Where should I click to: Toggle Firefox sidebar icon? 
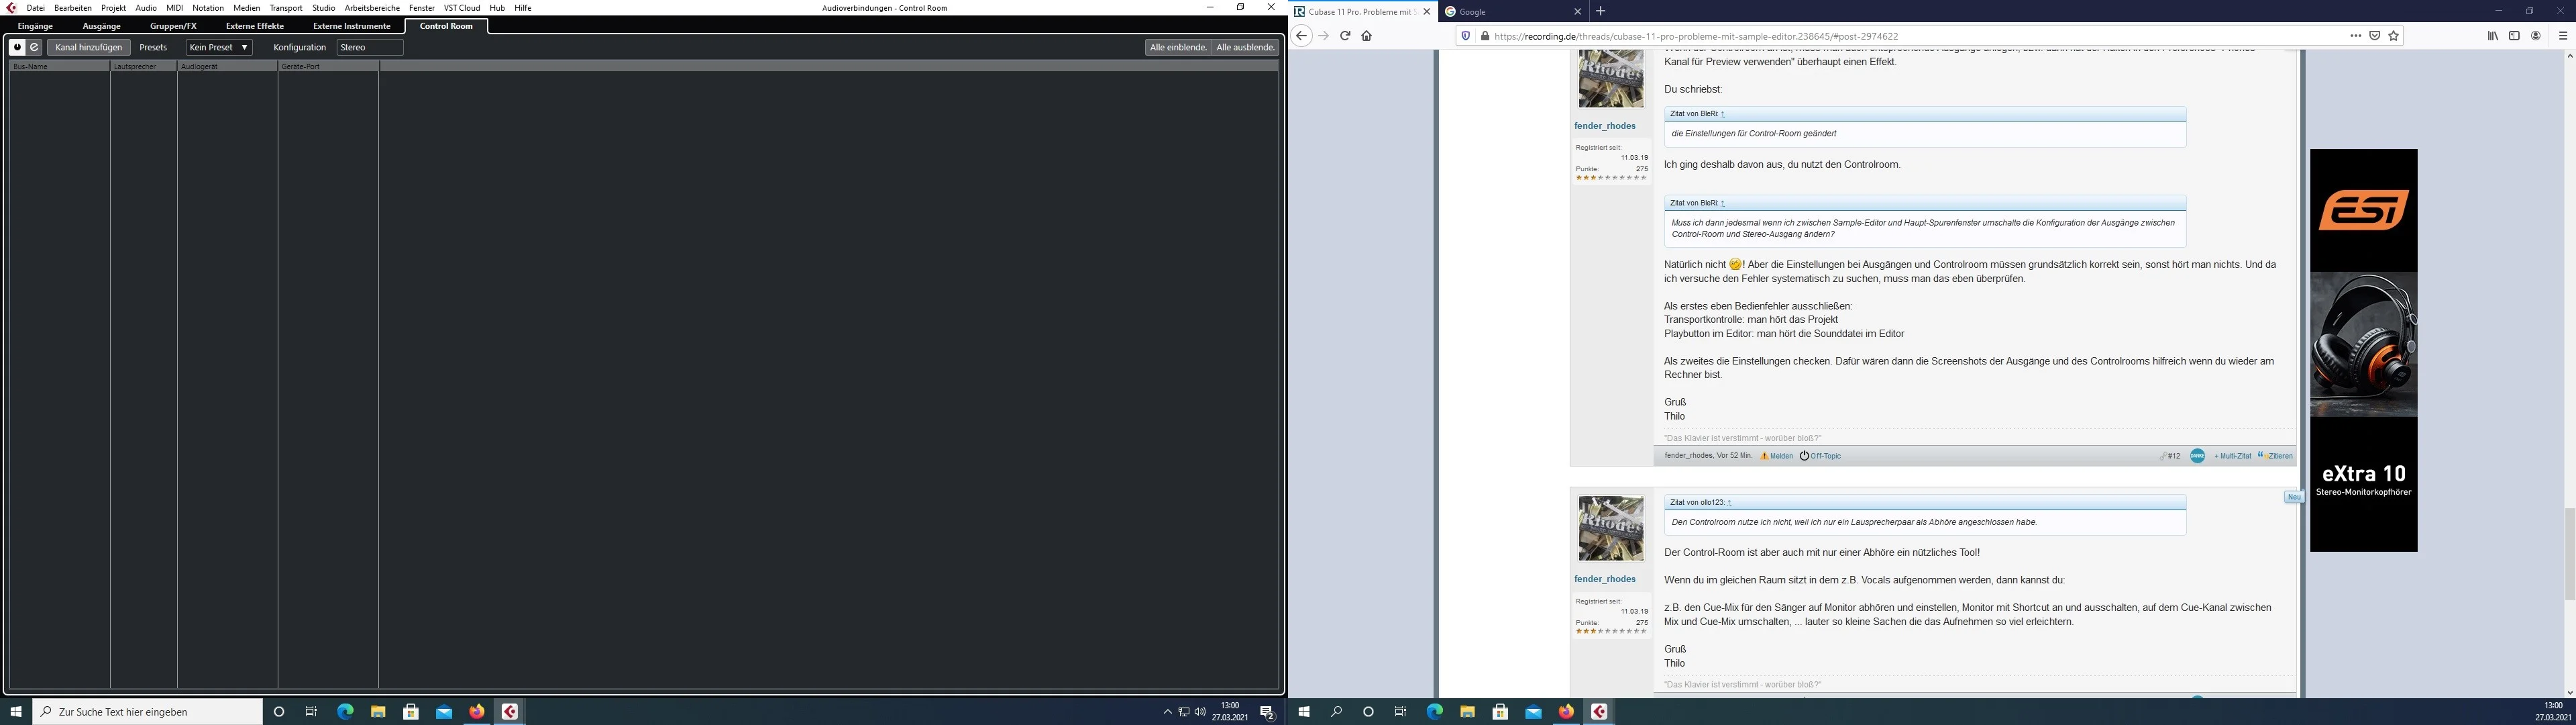(2514, 36)
